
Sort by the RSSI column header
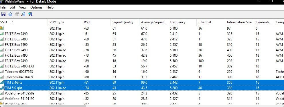pos(96,22)
